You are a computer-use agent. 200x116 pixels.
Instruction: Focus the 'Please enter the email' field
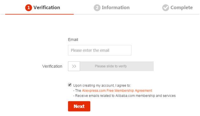point(100,50)
